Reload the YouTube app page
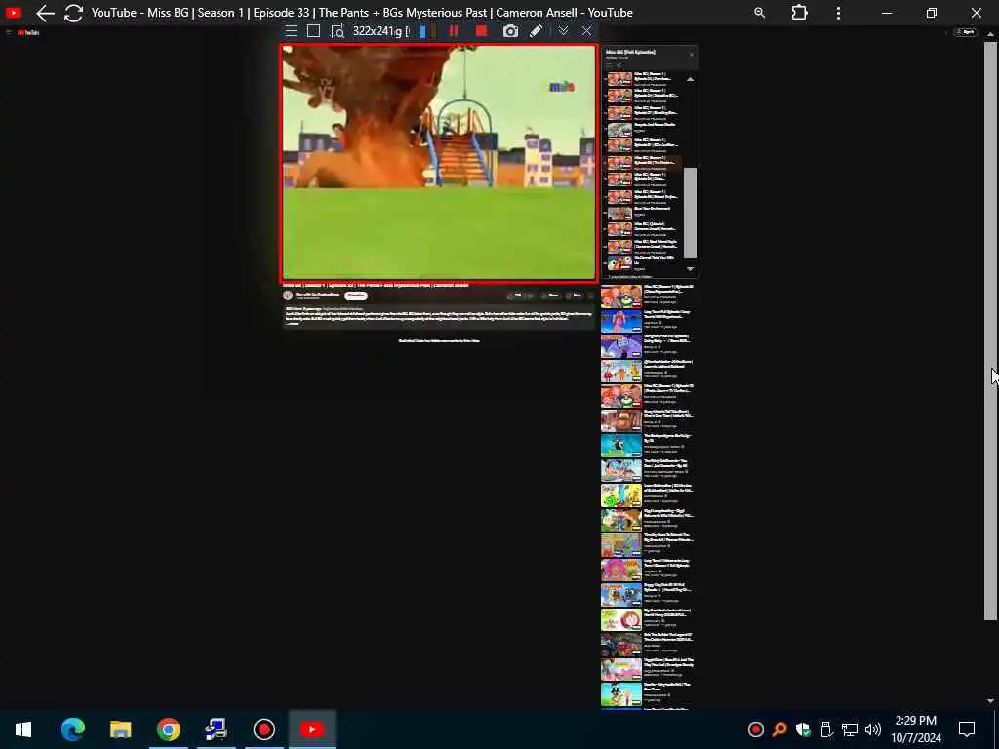999x749 pixels. point(74,13)
